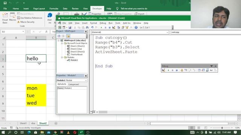This screenshot has height=135, width=241.
Task: Close the Properties - Module1 panel
Action: (86, 76)
